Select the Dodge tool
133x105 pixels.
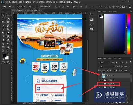(x=3, y=40)
